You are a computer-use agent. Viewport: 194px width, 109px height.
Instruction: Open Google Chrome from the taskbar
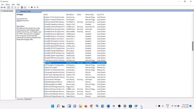92,106
